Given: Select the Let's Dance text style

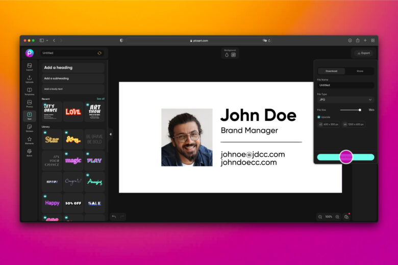Looking at the screenshot, I should tap(52, 112).
